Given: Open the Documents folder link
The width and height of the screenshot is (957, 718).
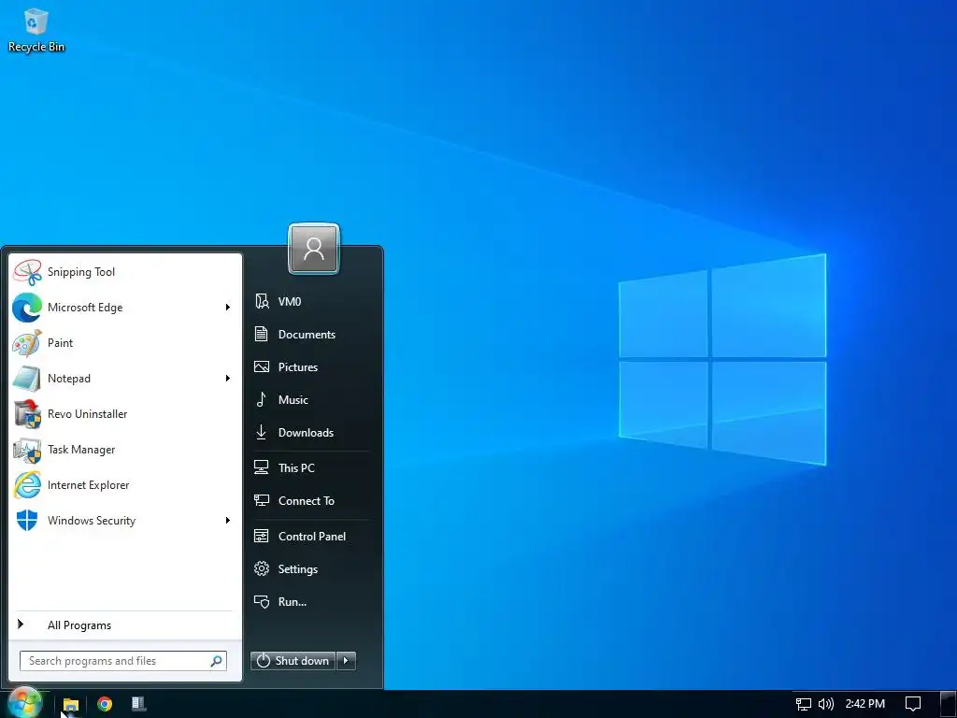Looking at the screenshot, I should pyautogui.click(x=311, y=334).
